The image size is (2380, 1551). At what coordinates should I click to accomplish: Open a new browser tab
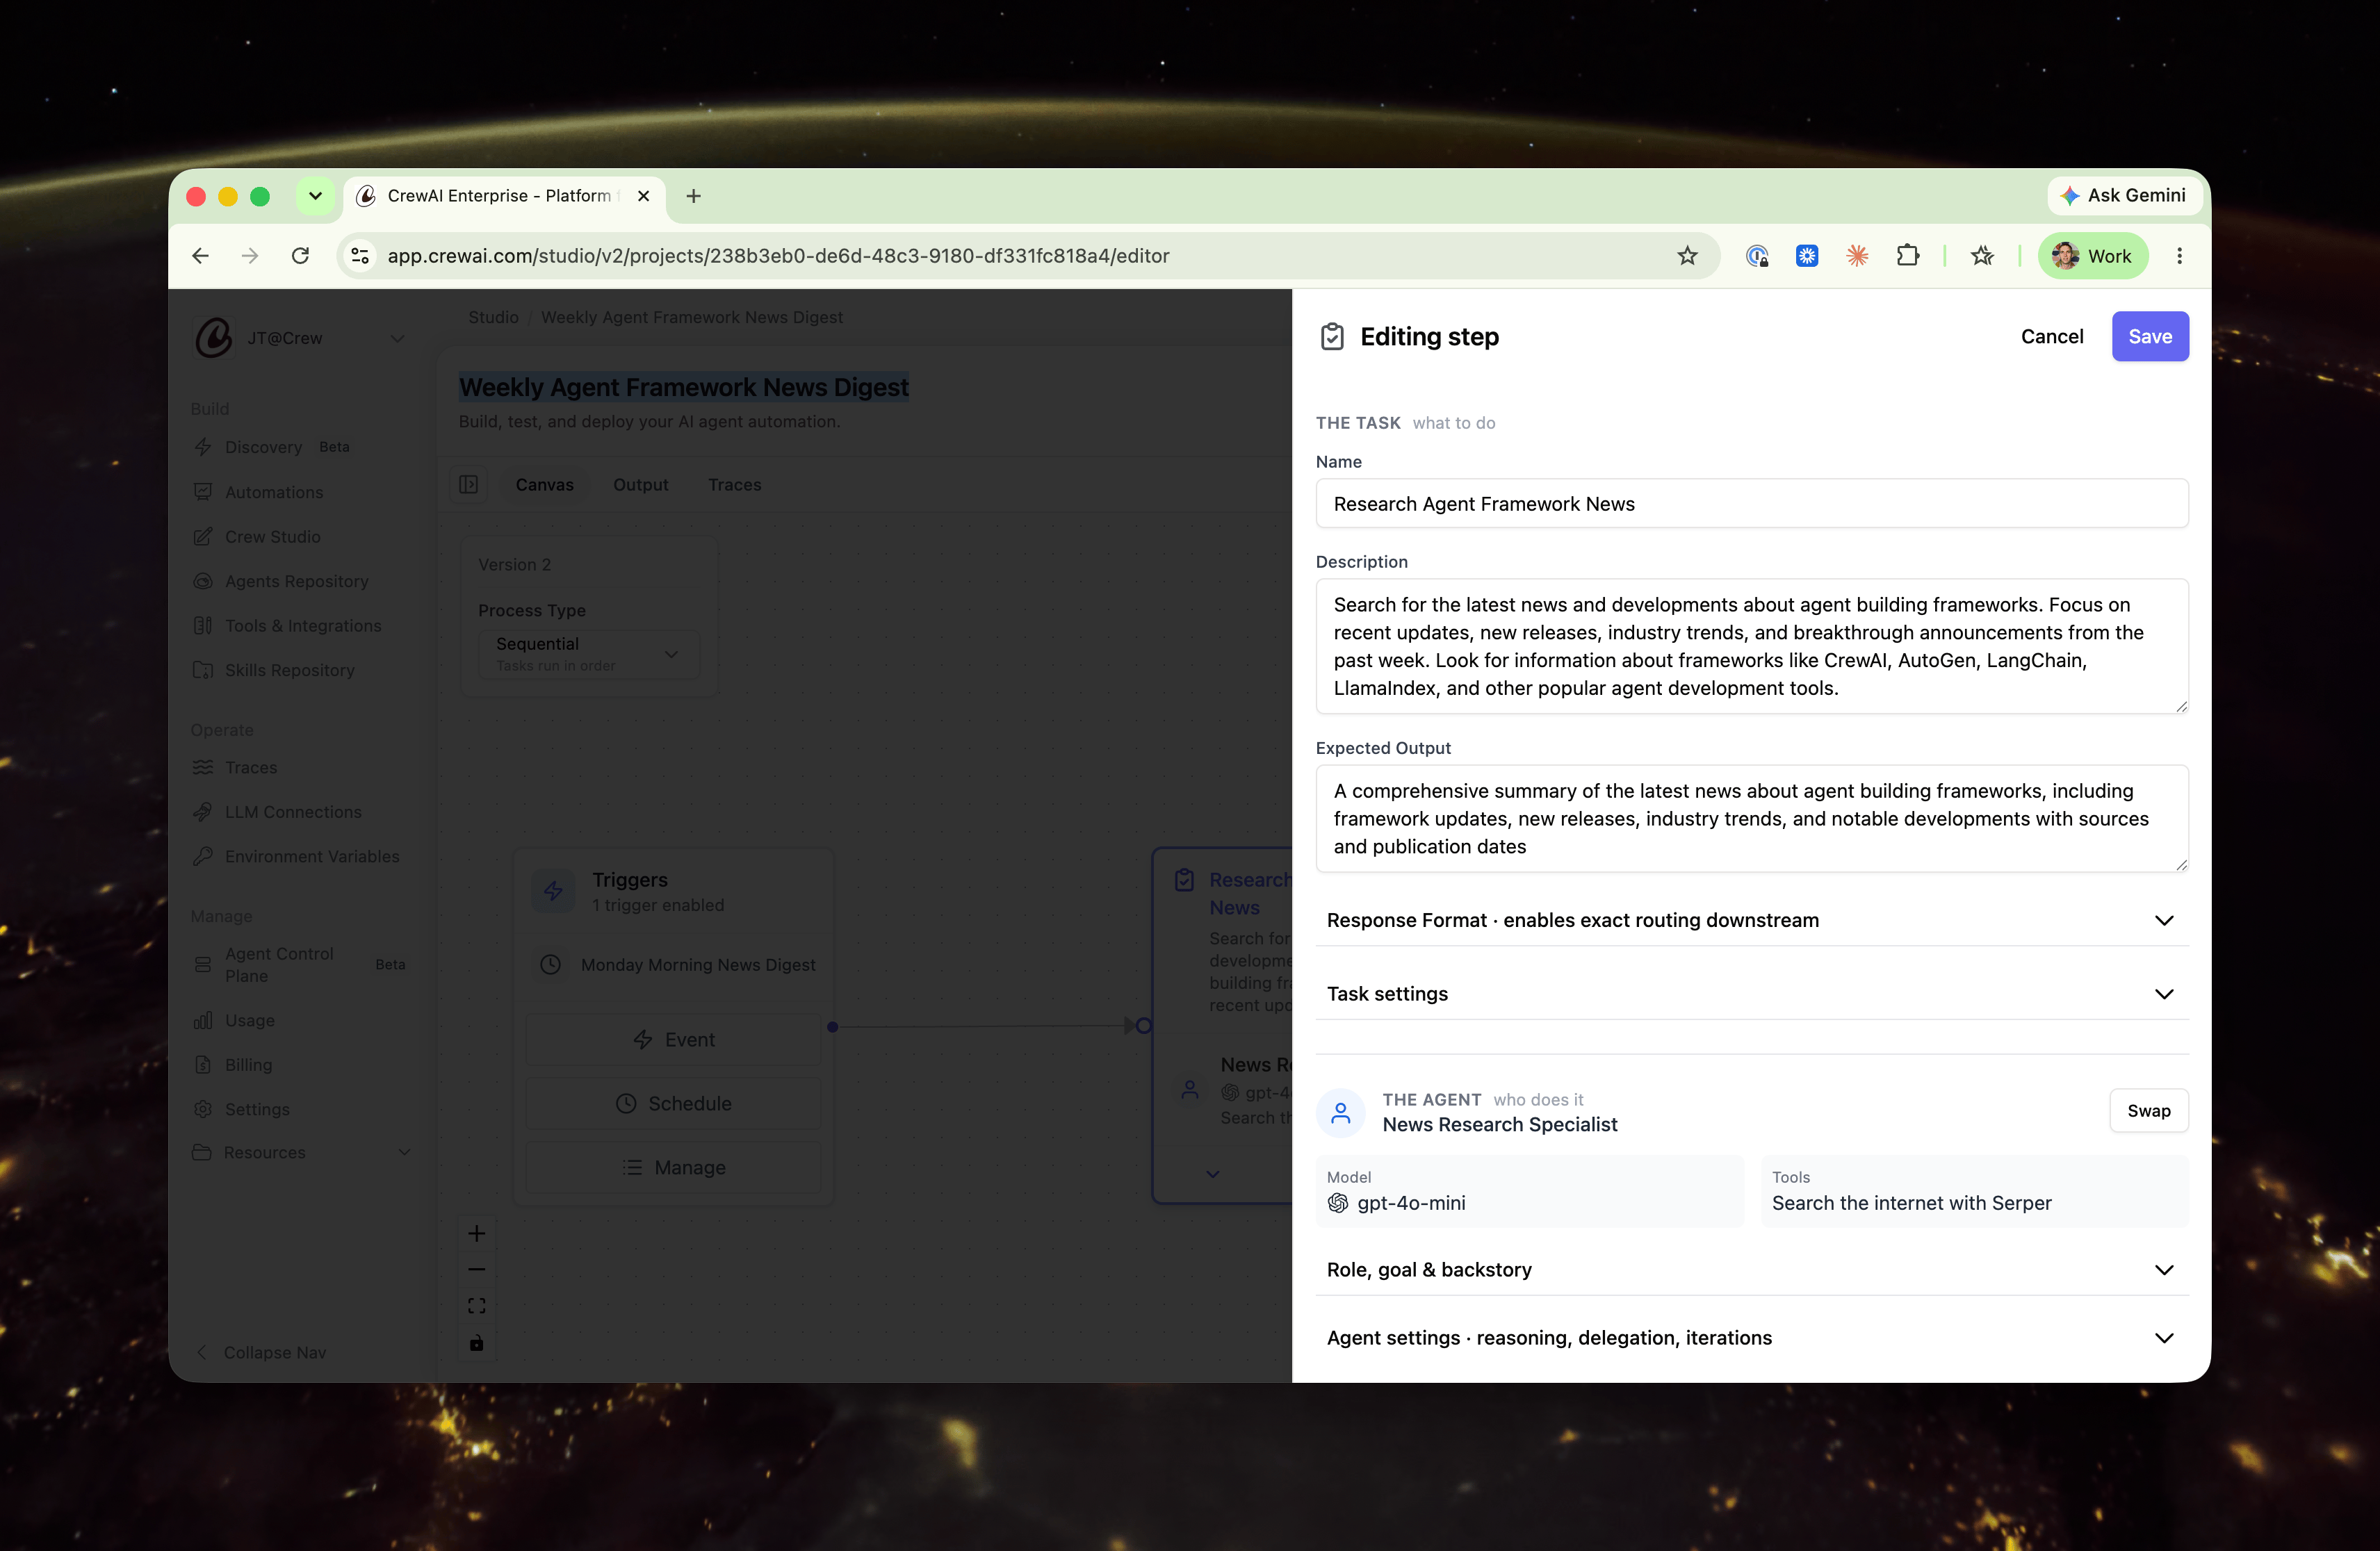pos(694,196)
